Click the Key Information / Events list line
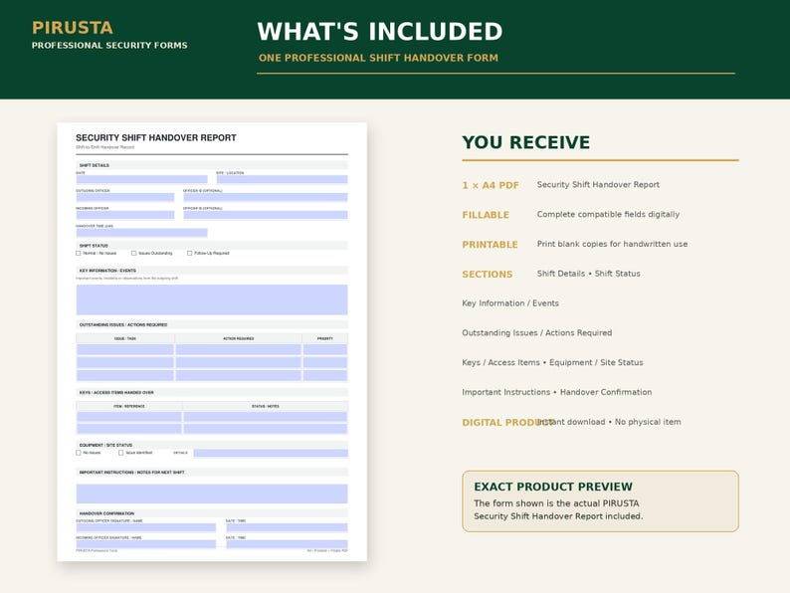 pyautogui.click(x=510, y=303)
